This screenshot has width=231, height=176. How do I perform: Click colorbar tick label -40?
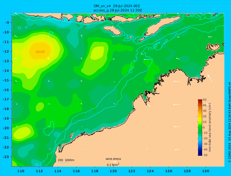point(205,149)
